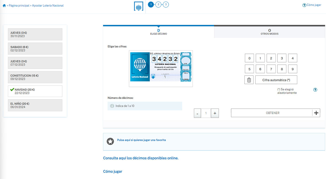Increase the number of décimos with plus

[215, 113]
